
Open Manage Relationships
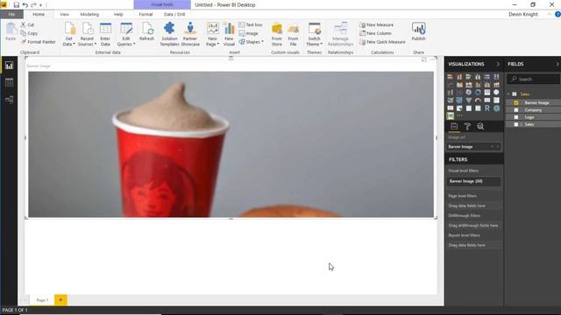(x=340, y=34)
